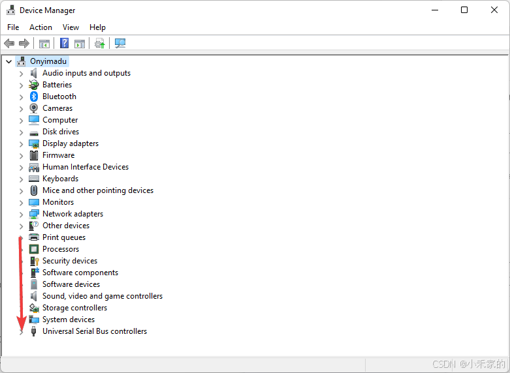Select the Storage controllers label

[75, 308]
